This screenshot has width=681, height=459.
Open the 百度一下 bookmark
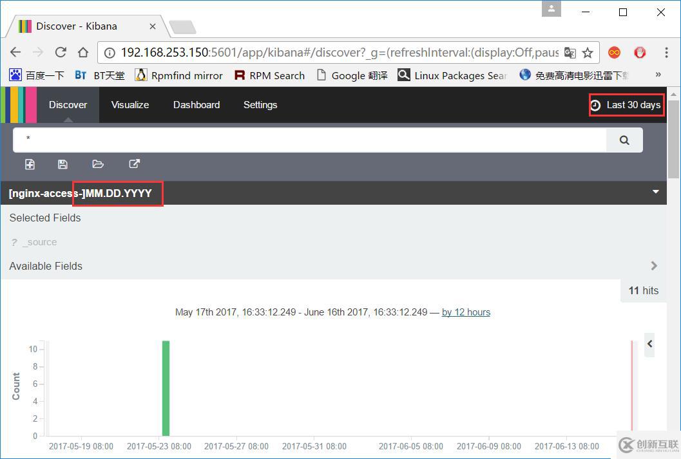[37, 75]
